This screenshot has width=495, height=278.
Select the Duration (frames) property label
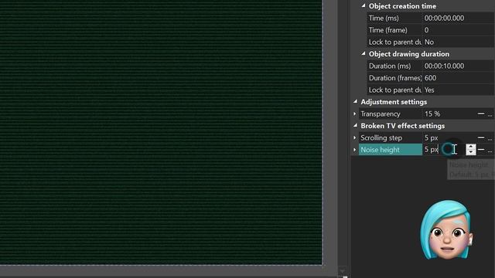tap(394, 78)
